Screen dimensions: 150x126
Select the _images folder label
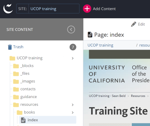pos(28,81)
